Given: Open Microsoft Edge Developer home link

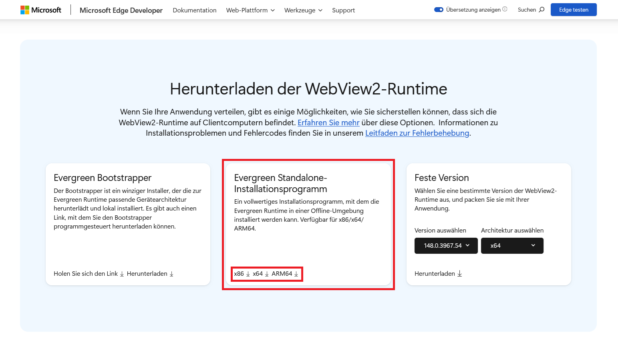Looking at the screenshot, I should click(x=121, y=10).
